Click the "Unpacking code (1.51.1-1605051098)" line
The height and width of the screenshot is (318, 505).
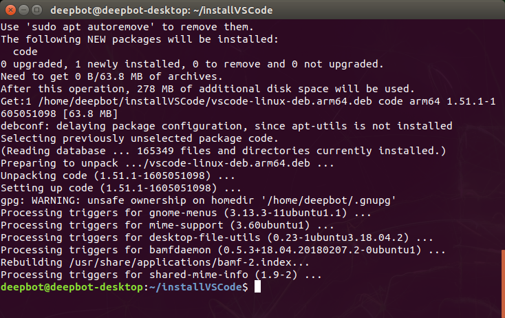(x=118, y=176)
